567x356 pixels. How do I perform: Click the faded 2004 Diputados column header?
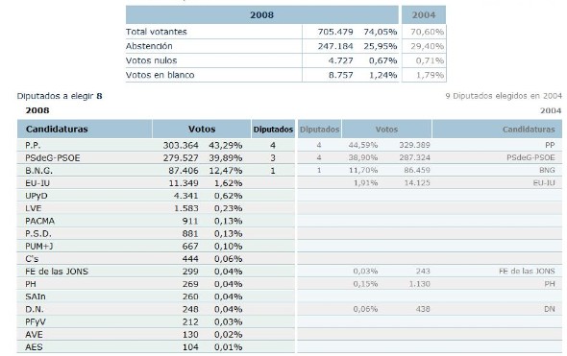319,129
